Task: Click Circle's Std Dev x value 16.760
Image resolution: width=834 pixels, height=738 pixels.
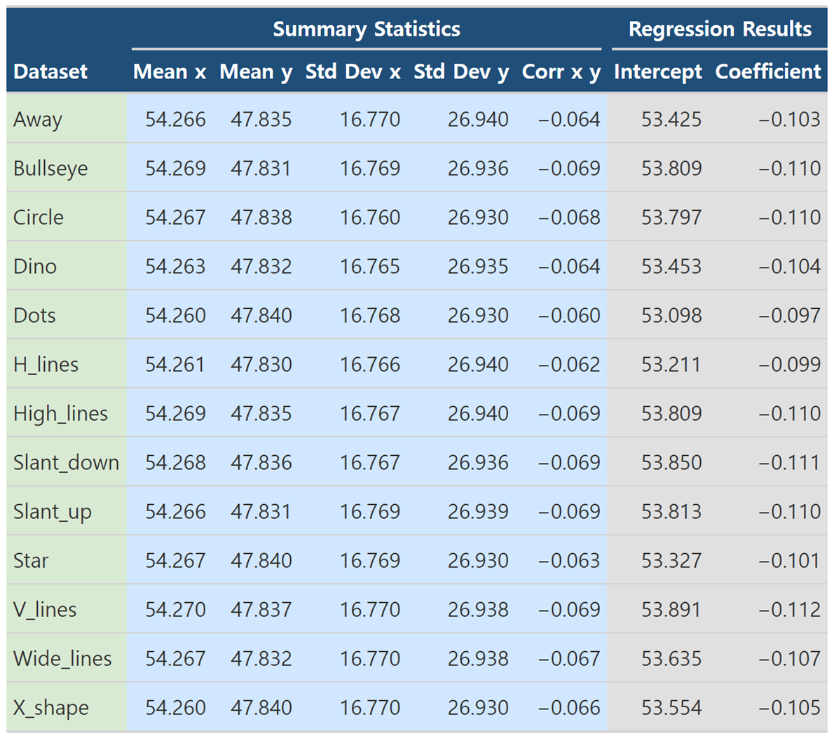Action: coord(370,218)
